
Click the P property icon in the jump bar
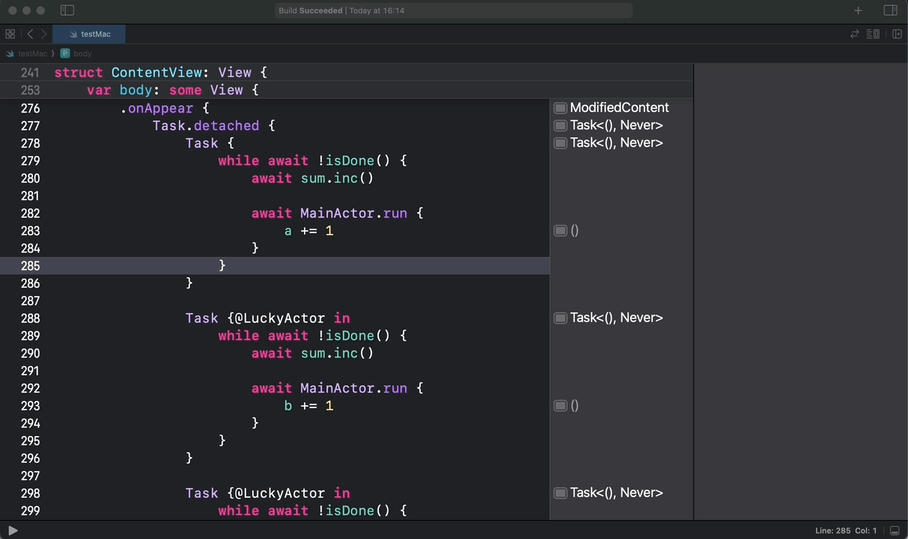click(x=65, y=53)
